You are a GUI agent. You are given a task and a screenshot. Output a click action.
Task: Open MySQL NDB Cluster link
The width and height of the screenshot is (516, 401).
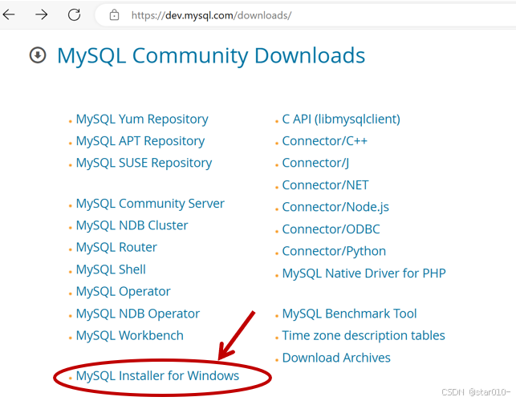pos(132,225)
